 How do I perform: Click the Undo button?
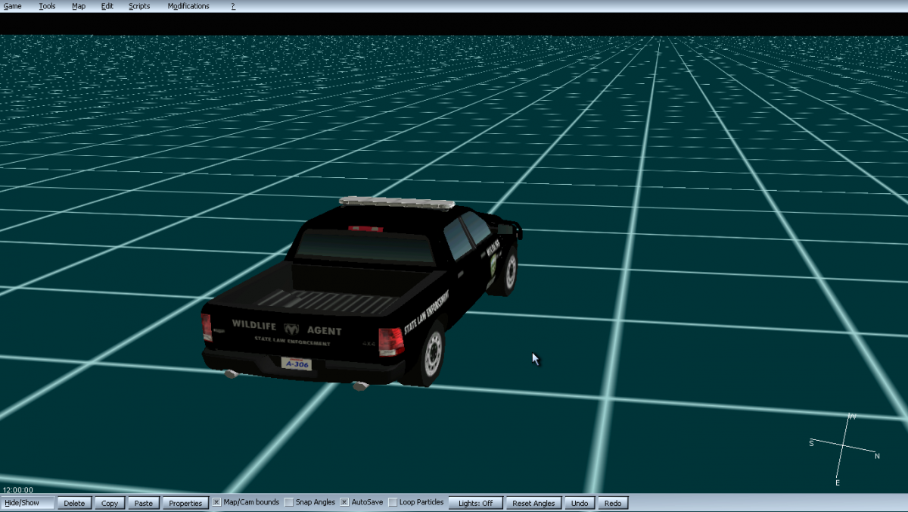point(580,503)
